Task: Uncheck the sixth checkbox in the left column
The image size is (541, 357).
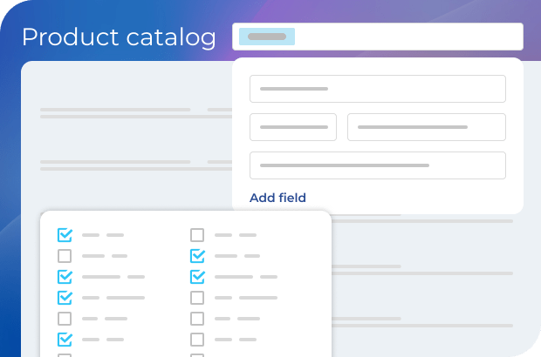Action: pos(65,340)
